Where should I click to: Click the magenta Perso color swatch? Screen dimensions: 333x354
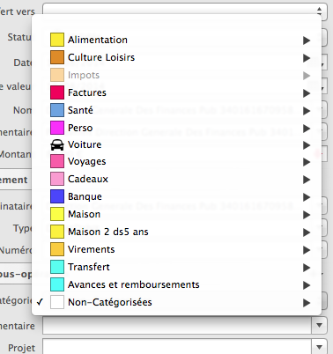tap(57, 128)
